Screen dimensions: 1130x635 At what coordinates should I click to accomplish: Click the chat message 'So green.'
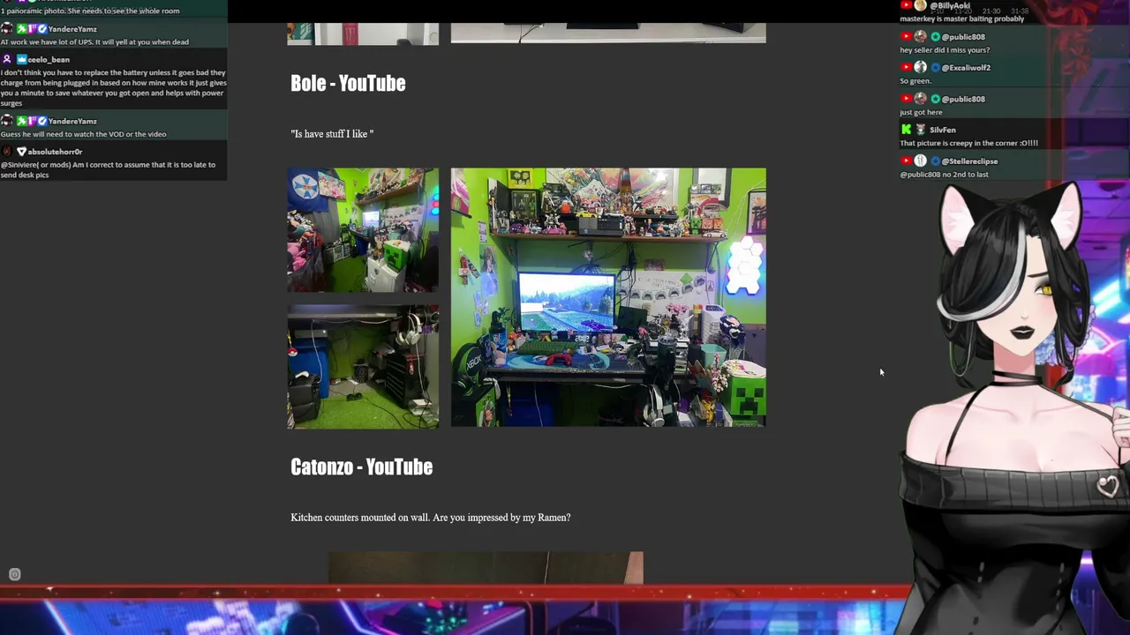click(915, 81)
